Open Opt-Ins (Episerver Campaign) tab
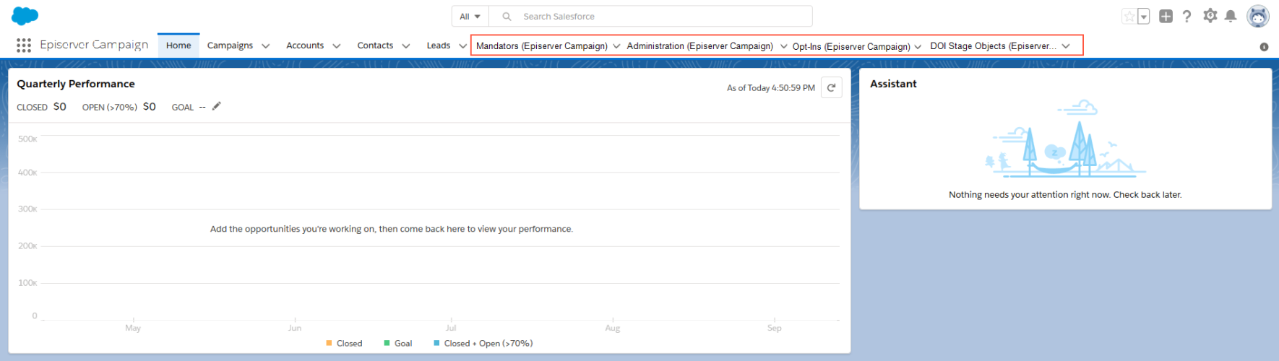Viewport: 1279px width, 361px height. point(851,46)
